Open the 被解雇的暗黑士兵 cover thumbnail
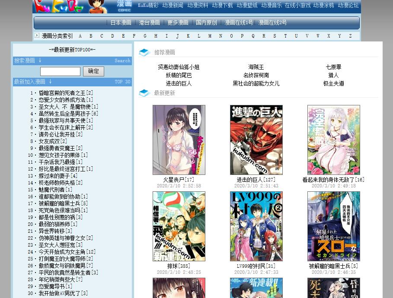Viewport: 393px width, 298px height. tap(334, 226)
